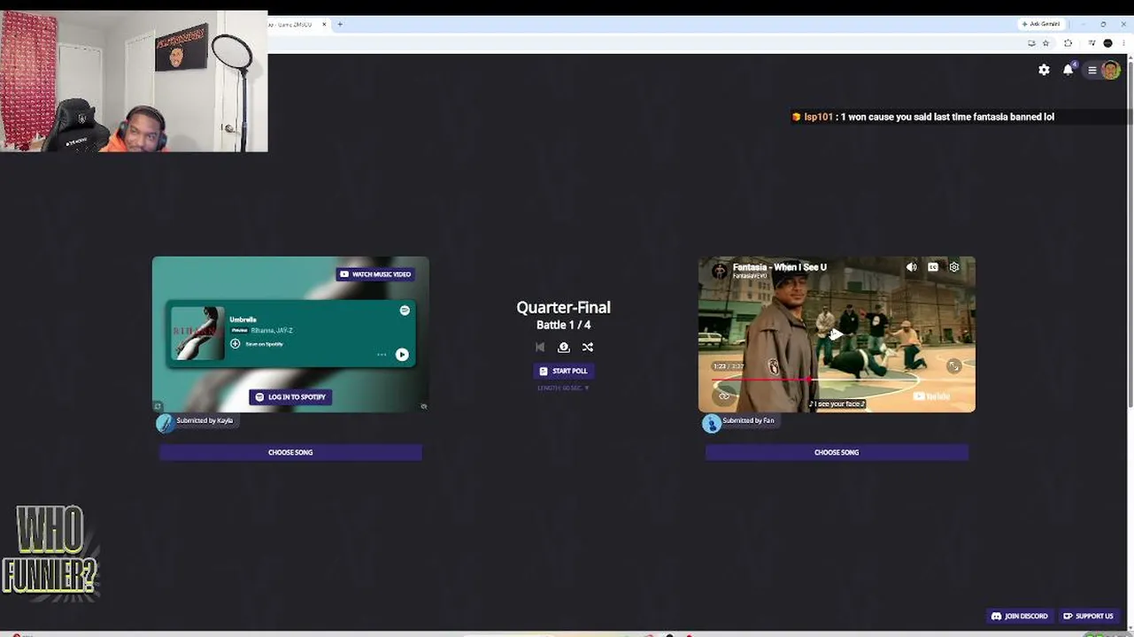This screenshot has width=1134, height=637.
Task: Click the FantasiaVEVO channel avatar
Action: (x=720, y=271)
